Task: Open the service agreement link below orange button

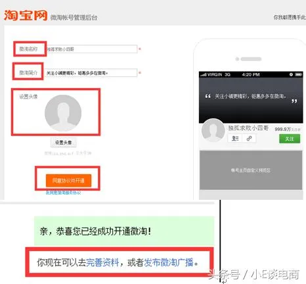Action: 63,193
